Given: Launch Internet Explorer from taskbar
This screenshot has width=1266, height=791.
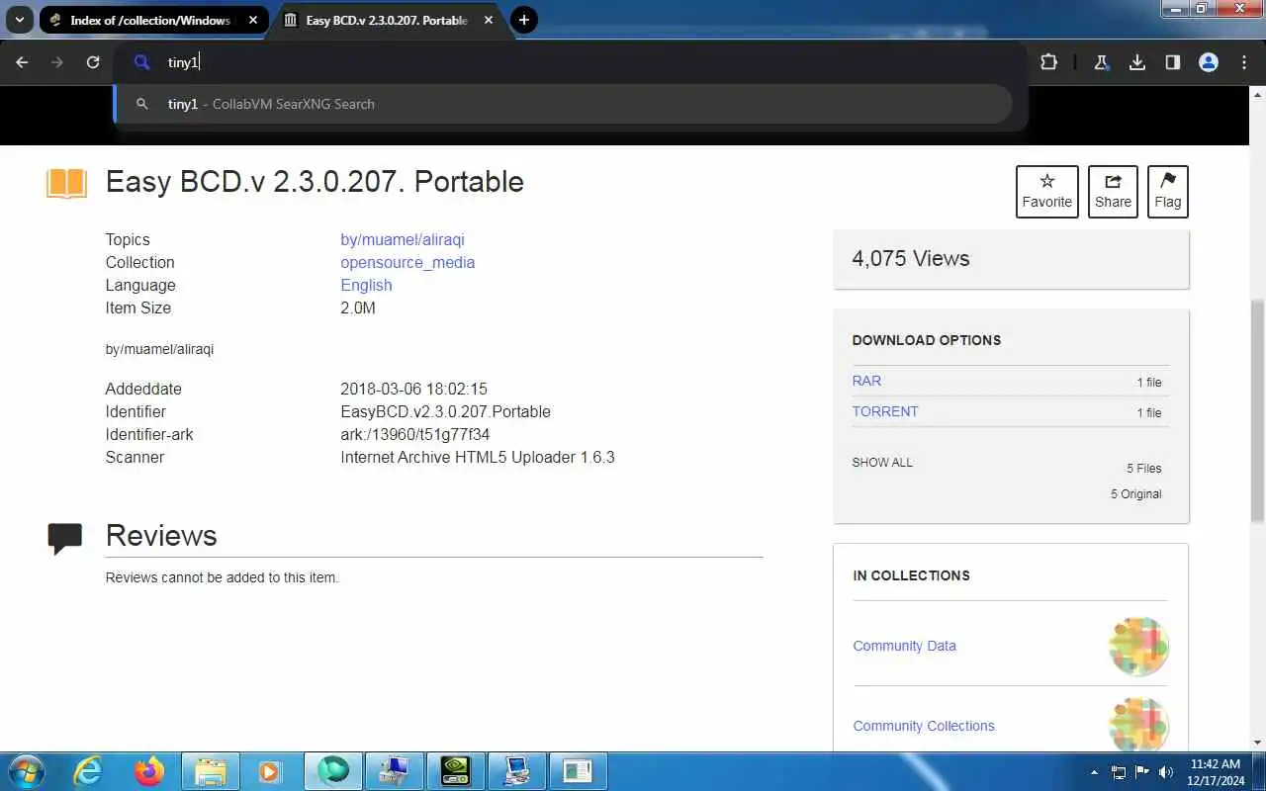Looking at the screenshot, I should click(x=89, y=771).
